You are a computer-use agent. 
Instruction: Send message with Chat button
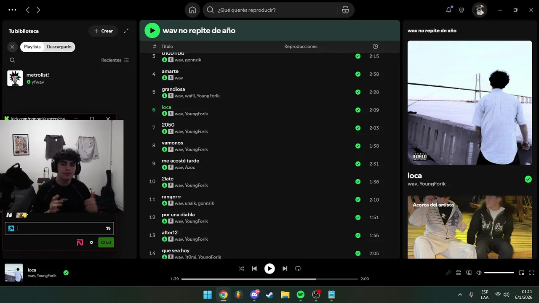[x=106, y=242]
